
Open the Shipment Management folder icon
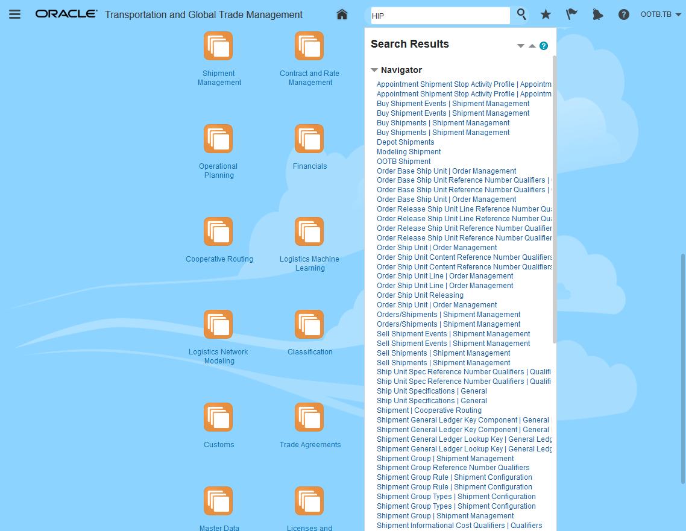tap(218, 46)
